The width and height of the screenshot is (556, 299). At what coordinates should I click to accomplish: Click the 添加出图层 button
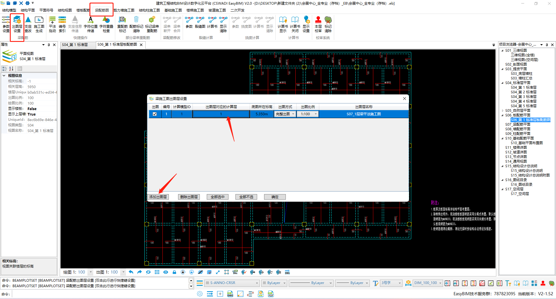158,197
